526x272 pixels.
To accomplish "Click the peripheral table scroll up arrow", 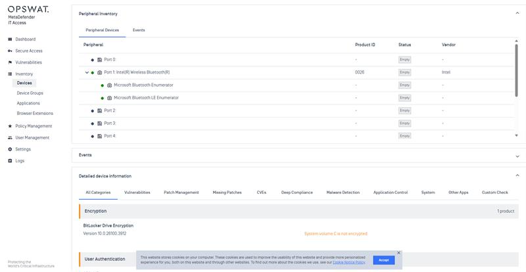I will 516,41.
